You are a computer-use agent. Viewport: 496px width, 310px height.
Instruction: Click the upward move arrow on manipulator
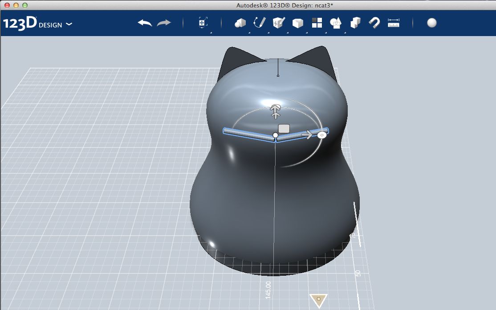[276, 111]
